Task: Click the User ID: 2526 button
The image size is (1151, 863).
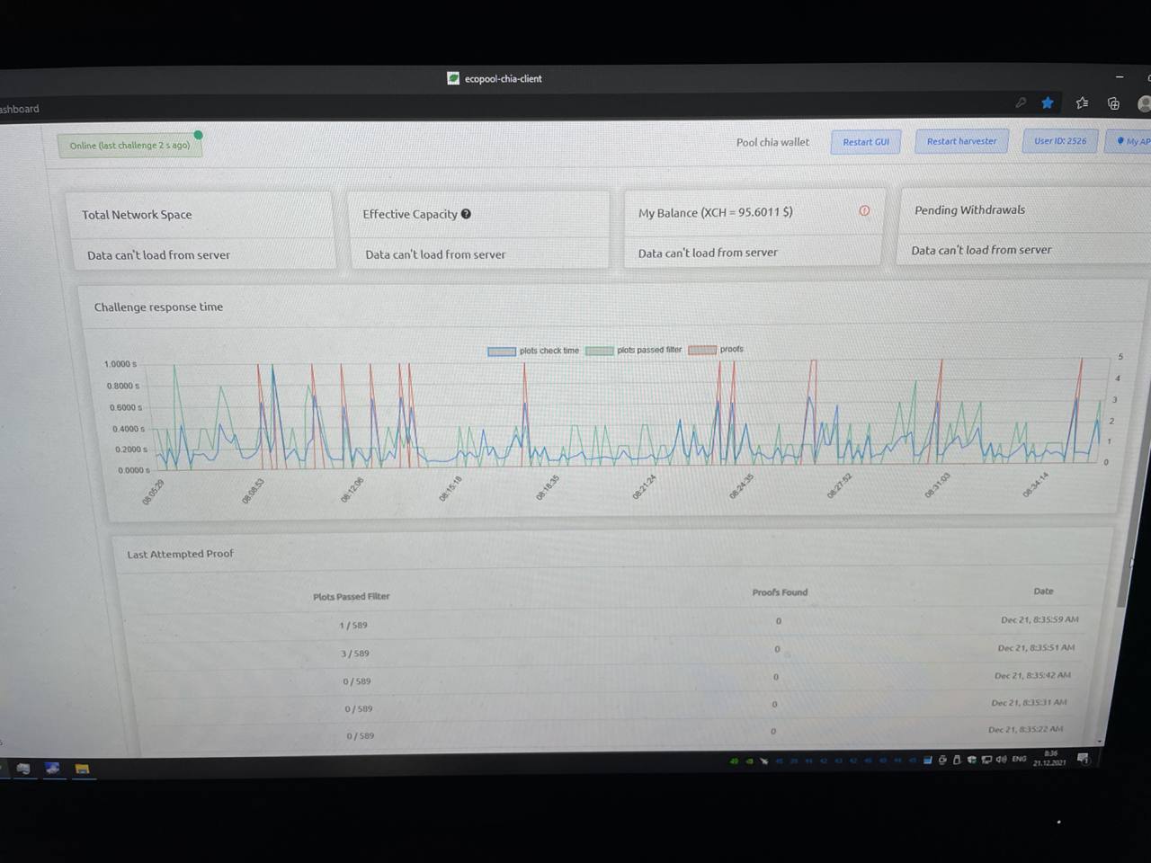Action: (1059, 141)
